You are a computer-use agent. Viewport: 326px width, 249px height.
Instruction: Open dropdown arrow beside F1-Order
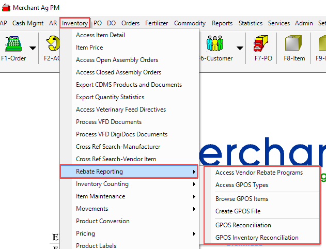33,48
